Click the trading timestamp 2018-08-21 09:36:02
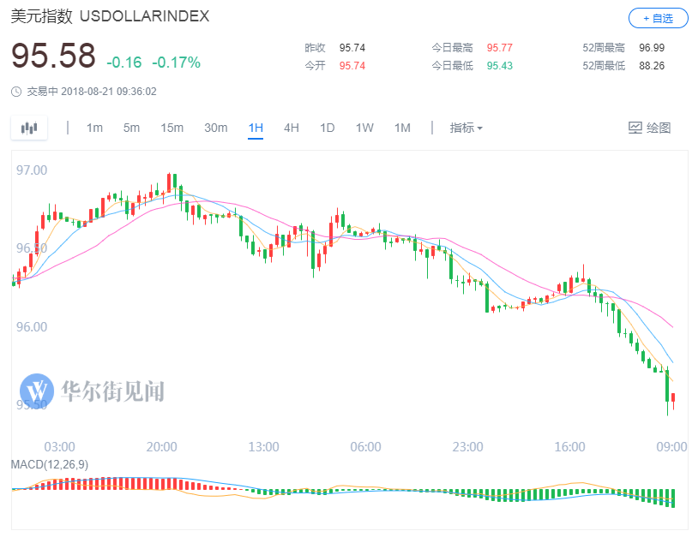 (x=109, y=92)
